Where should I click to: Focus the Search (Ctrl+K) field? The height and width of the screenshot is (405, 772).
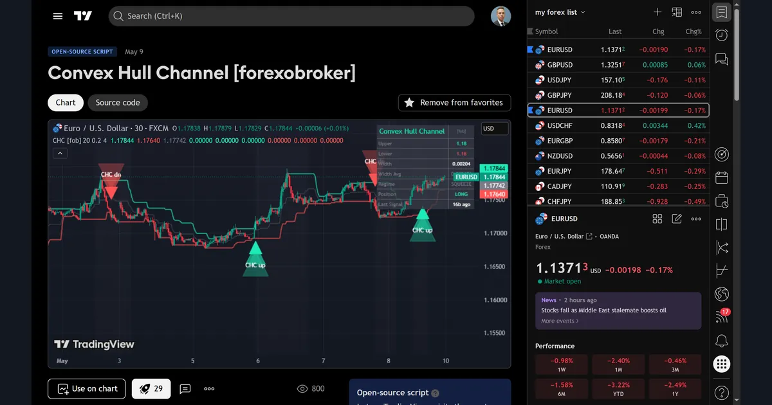click(291, 16)
